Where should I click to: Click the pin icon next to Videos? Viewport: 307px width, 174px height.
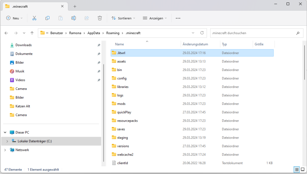pyautogui.click(x=99, y=80)
